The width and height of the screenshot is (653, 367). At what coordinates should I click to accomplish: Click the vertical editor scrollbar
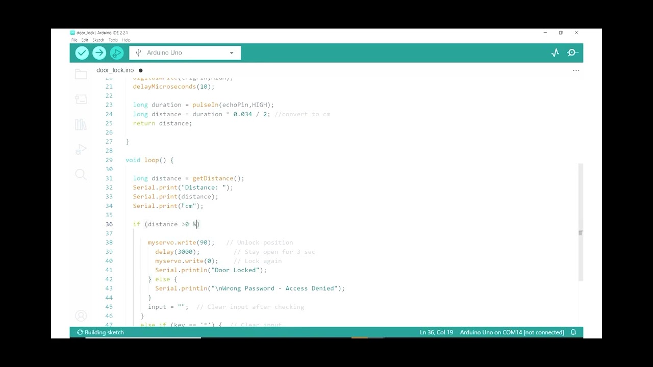tap(581, 222)
